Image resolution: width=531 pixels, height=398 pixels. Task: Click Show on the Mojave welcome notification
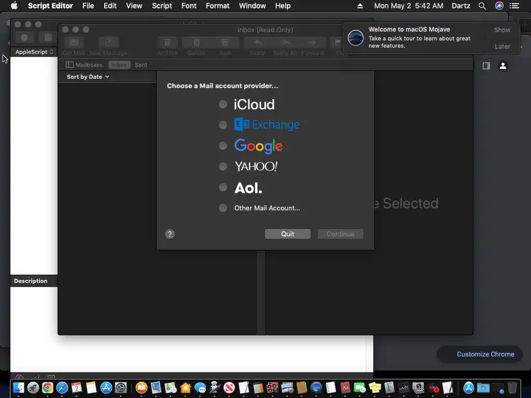click(502, 30)
